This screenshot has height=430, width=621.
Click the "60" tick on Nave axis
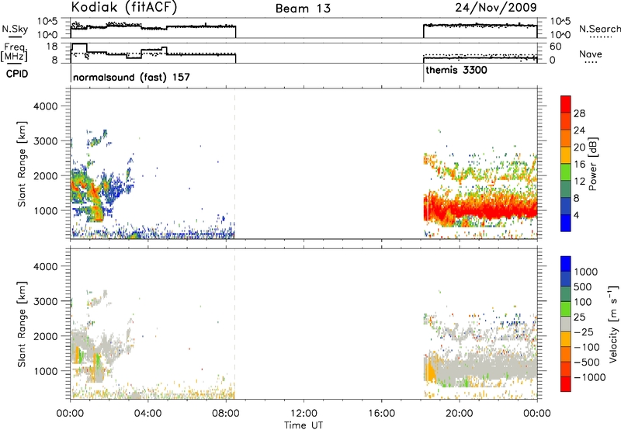556,47
